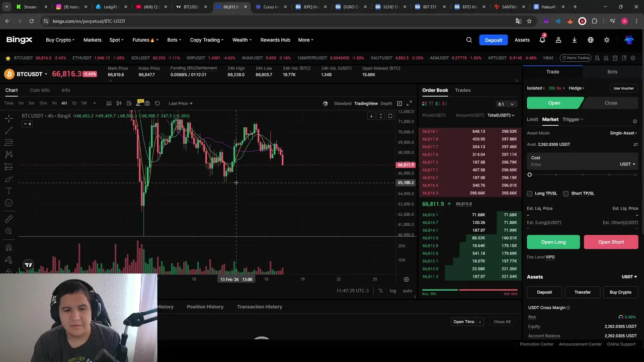Screen dimensions: 644x362
Task: Open order book 0.1 precision dropdown
Action: click(x=506, y=104)
